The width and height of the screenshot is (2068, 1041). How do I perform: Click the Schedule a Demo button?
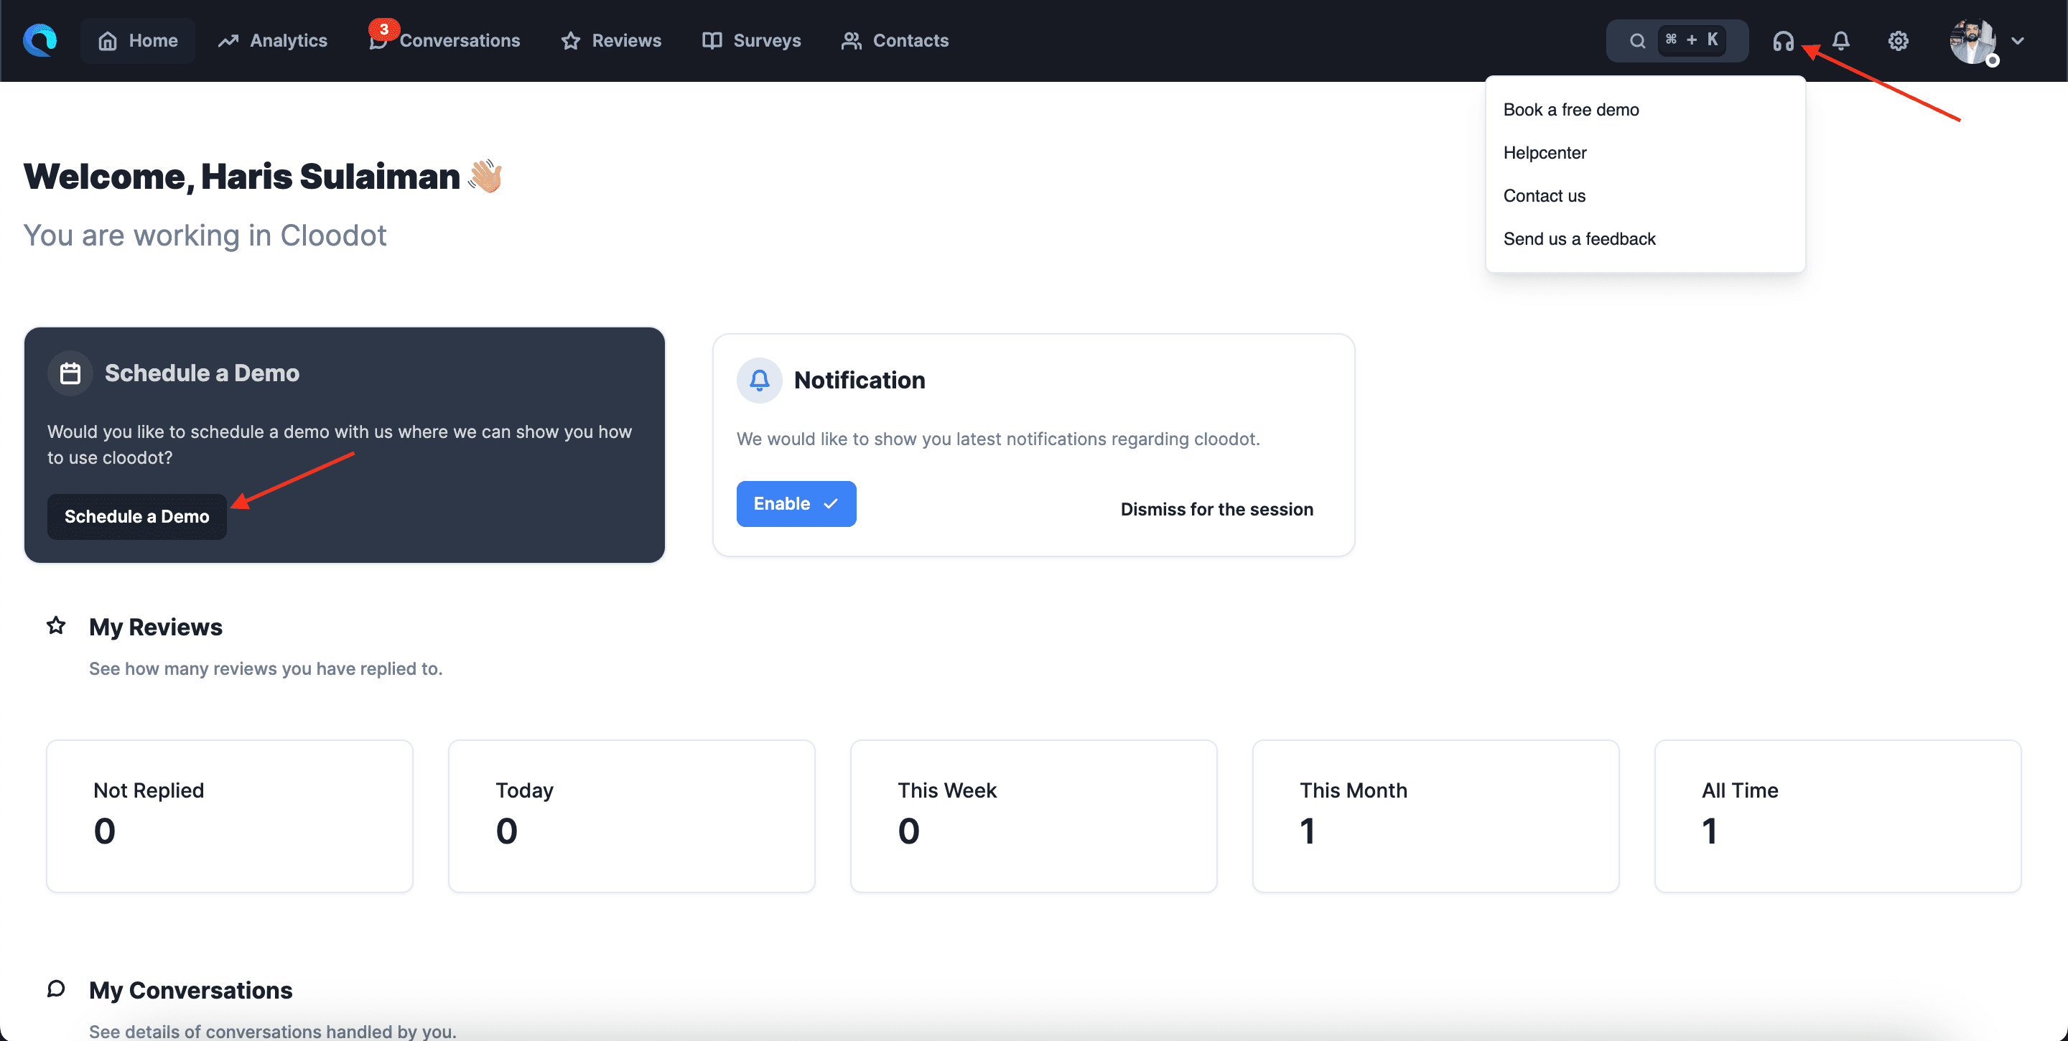coord(136,516)
